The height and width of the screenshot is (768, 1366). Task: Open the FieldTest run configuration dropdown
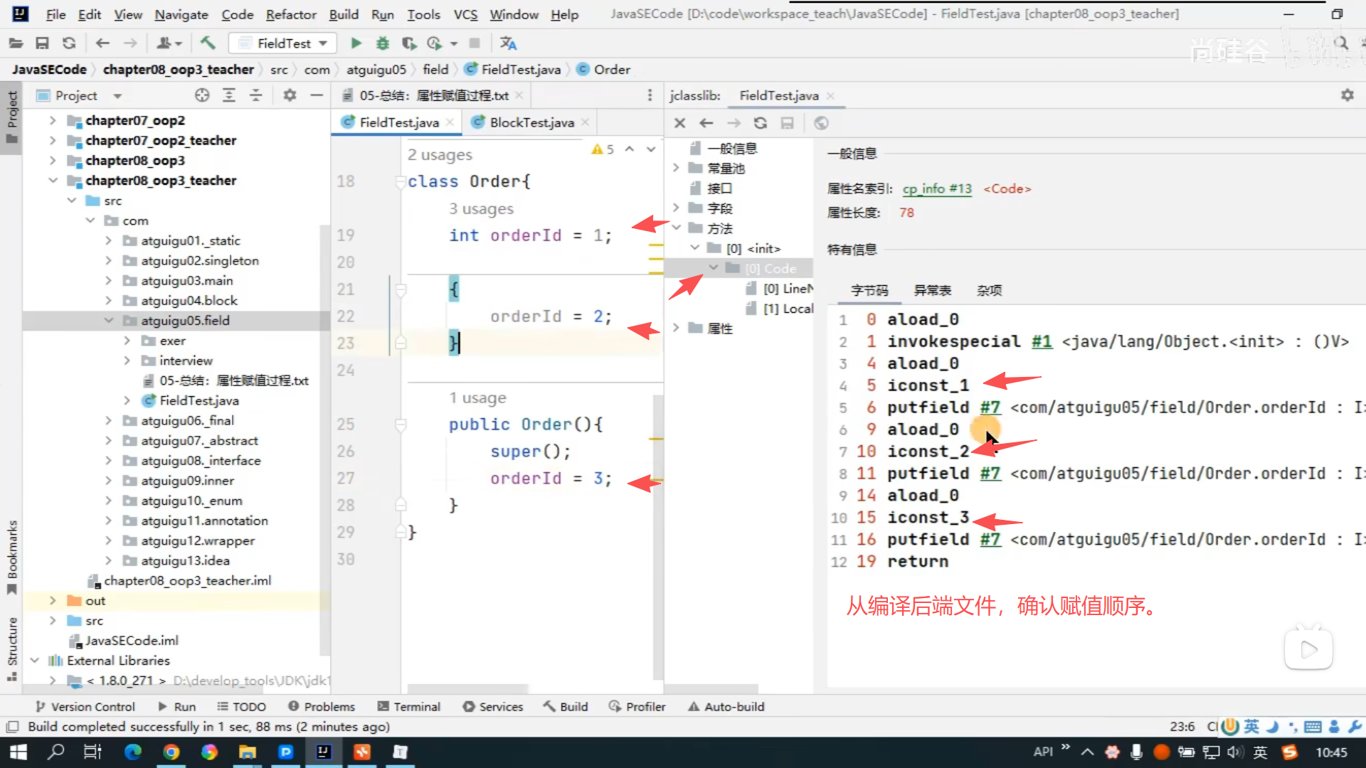click(x=283, y=43)
